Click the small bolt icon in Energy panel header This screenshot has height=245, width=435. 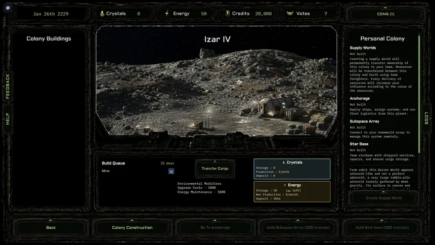[x=285, y=185]
